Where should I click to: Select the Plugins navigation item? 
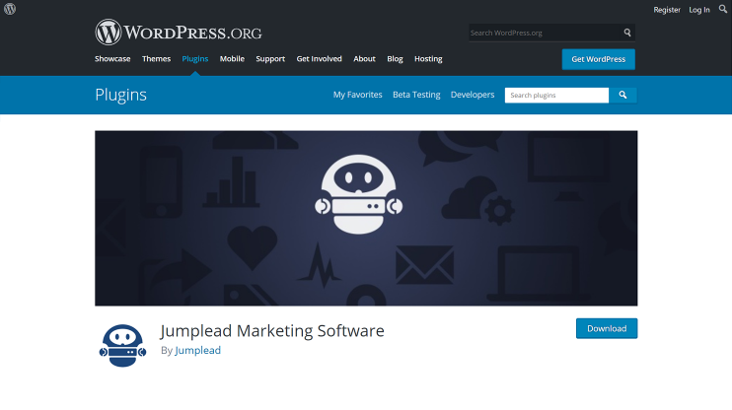click(195, 59)
